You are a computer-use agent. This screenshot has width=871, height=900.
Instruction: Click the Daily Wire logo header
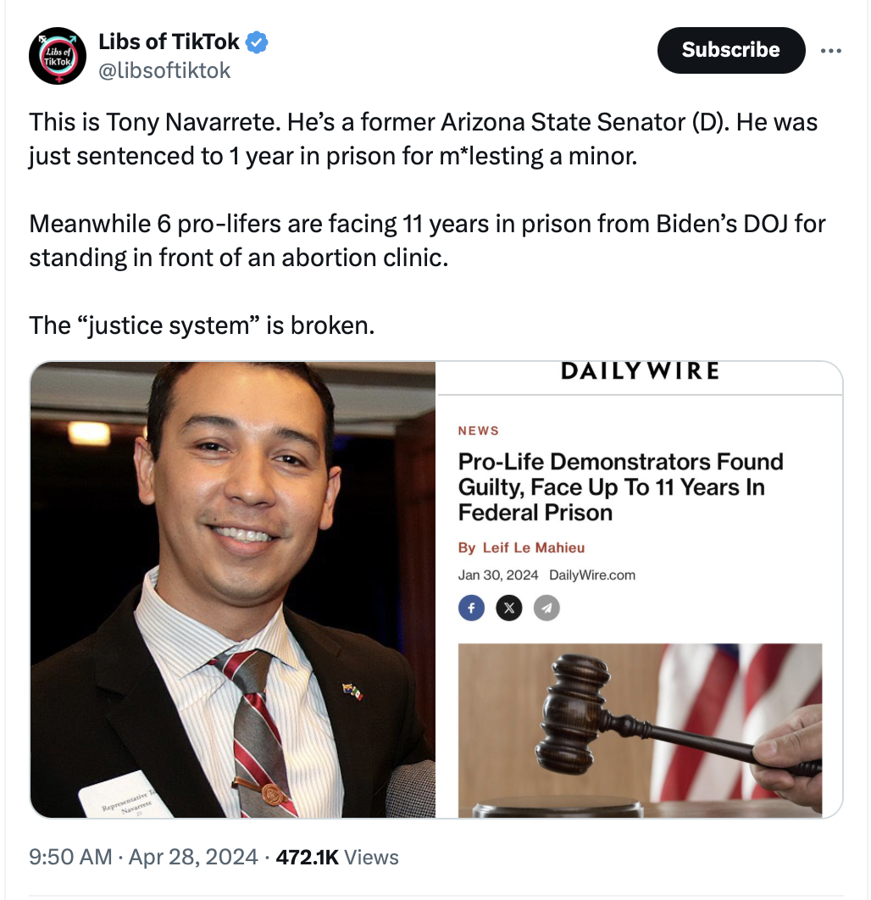(640, 371)
